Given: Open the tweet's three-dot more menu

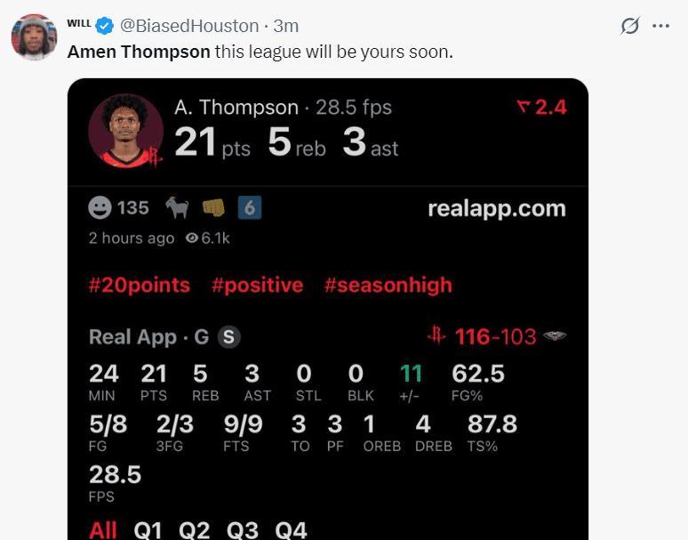Looking at the screenshot, I should click(x=660, y=26).
